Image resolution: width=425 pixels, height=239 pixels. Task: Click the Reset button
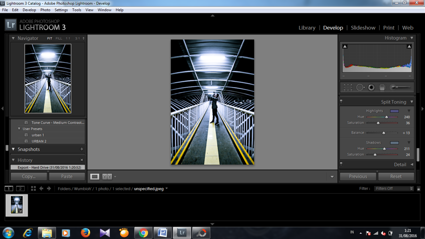(396, 176)
